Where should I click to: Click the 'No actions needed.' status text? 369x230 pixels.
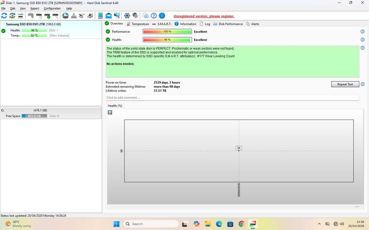(x=120, y=64)
